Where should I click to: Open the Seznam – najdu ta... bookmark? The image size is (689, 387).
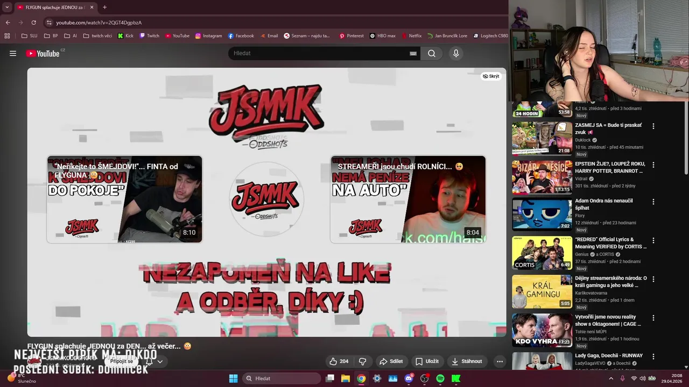click(307, 36)
